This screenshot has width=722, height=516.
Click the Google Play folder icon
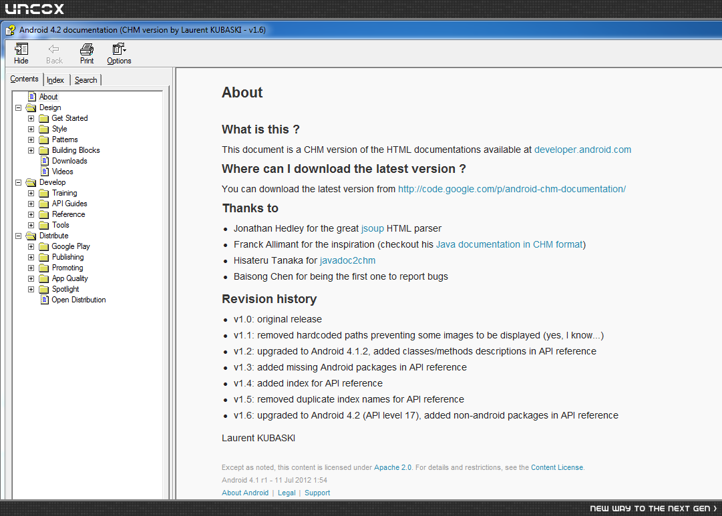coord(43,247)
